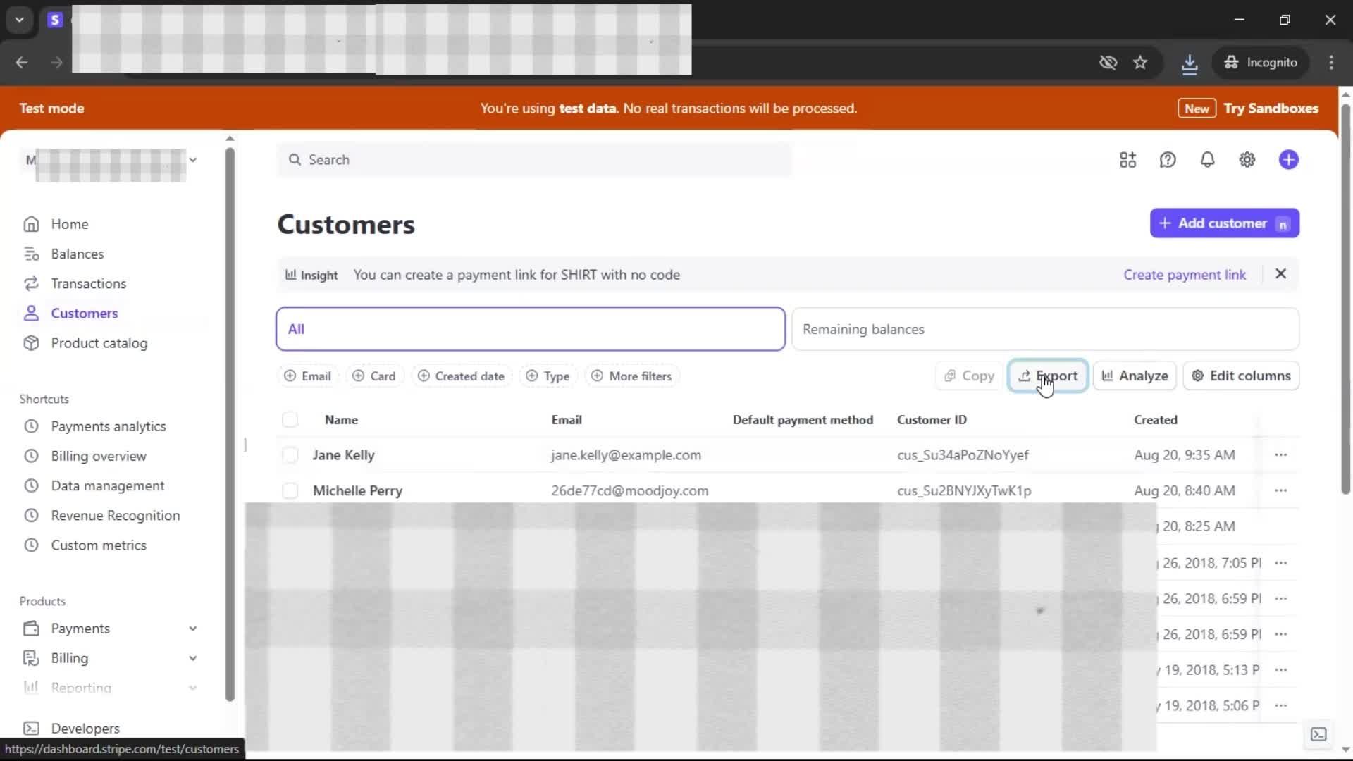Image resolution: width=1353 pixels, height=761 pixels.
Task: Open the account switcher dropdown
Action: 192,160
